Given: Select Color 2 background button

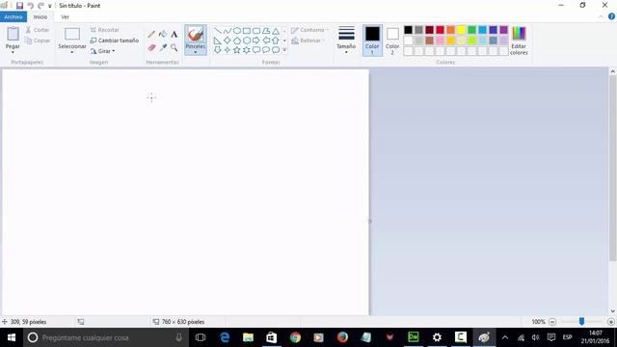Looking at the screenshot, I should [392, 40].
